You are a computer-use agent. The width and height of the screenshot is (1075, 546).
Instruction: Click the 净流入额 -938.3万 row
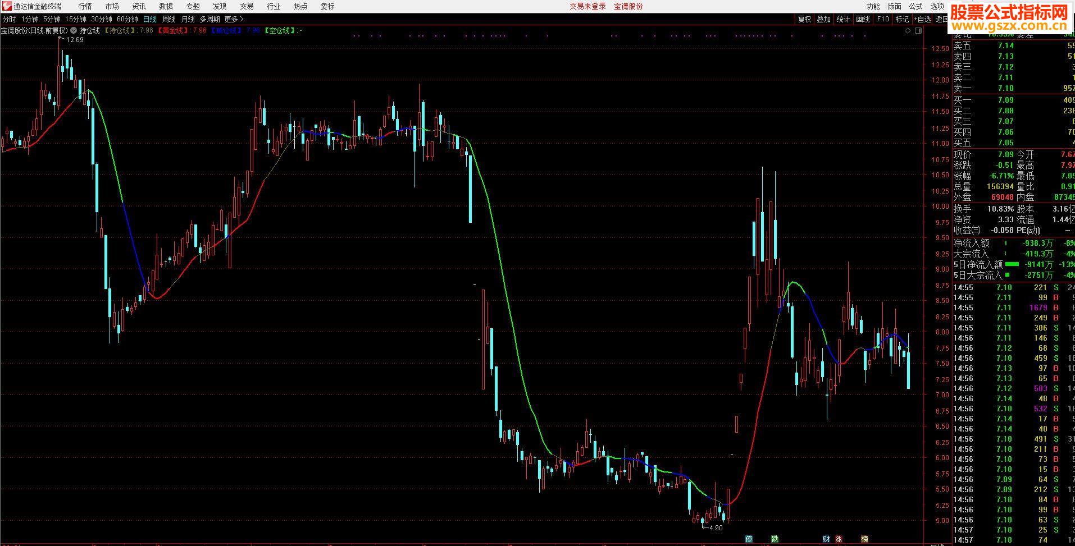(x=1014, y=243)
